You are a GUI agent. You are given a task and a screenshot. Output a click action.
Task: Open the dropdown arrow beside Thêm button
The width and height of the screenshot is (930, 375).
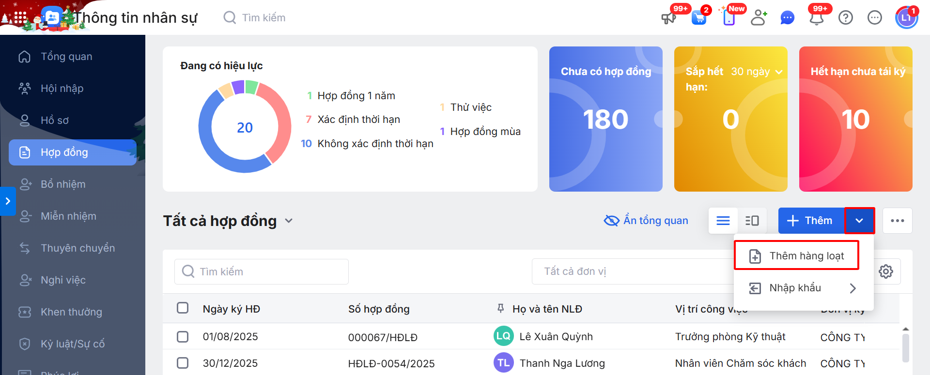[860, 221]
